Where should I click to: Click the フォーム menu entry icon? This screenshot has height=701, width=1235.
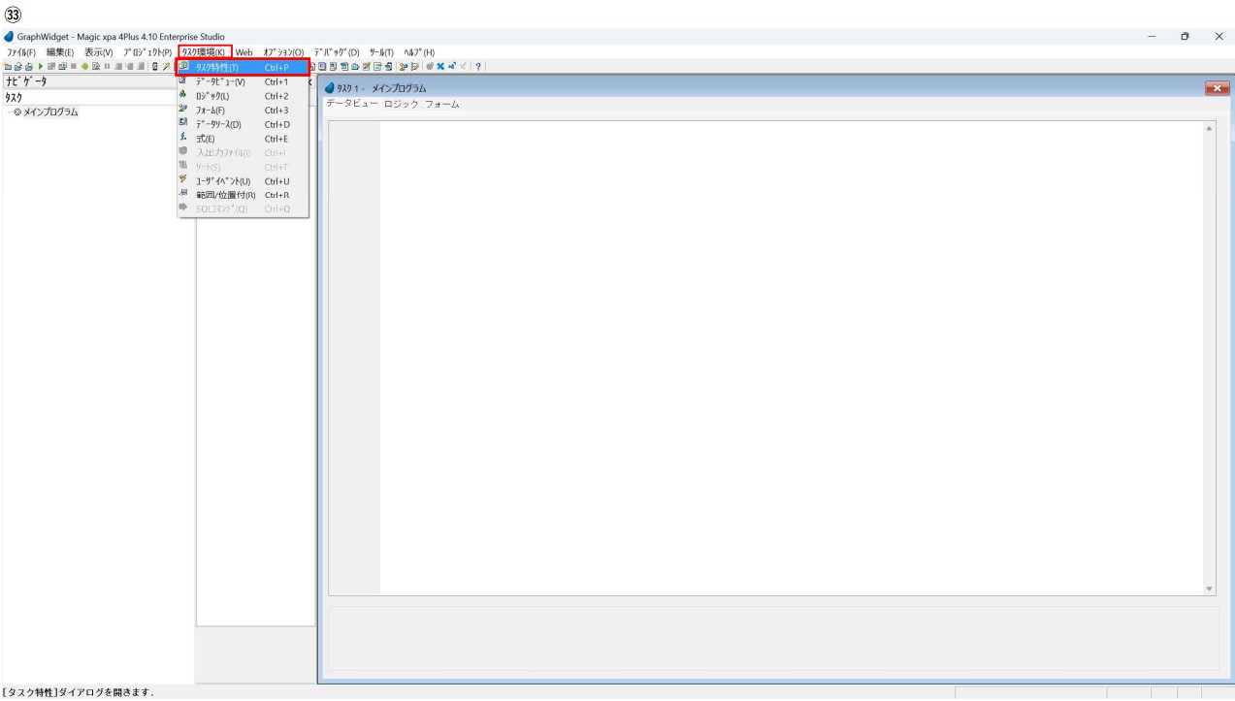coord(184,110)
